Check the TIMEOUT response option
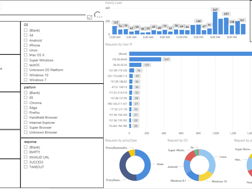252x189 pixels. coord(25,167)
